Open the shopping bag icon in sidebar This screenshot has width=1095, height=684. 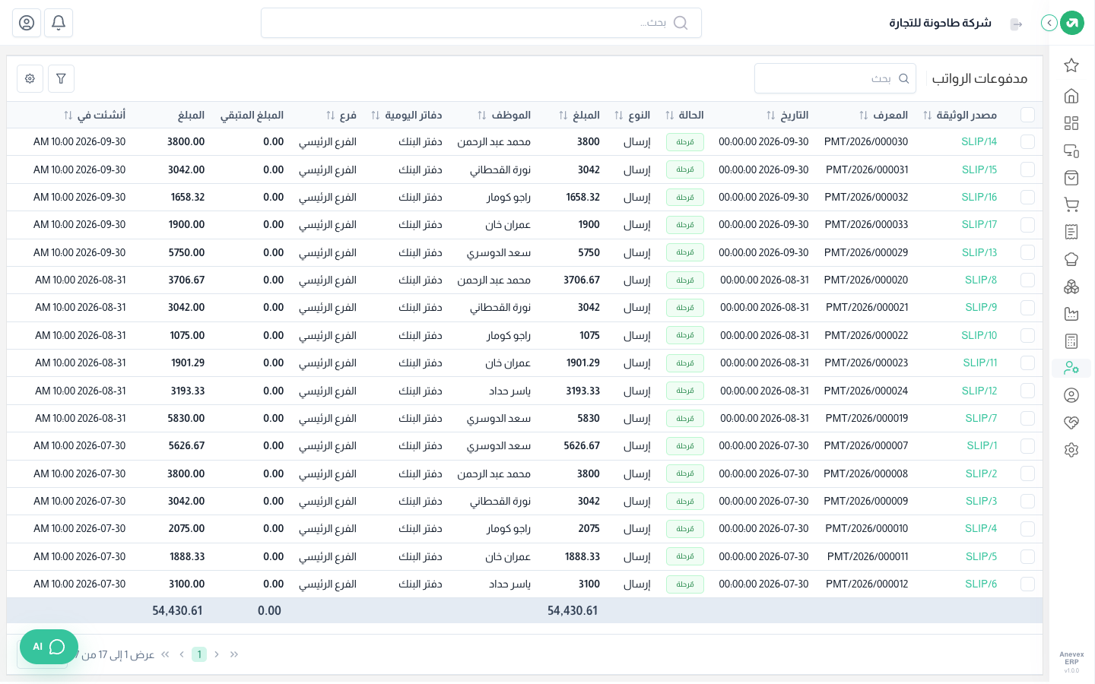click(x=1071, y=178)
